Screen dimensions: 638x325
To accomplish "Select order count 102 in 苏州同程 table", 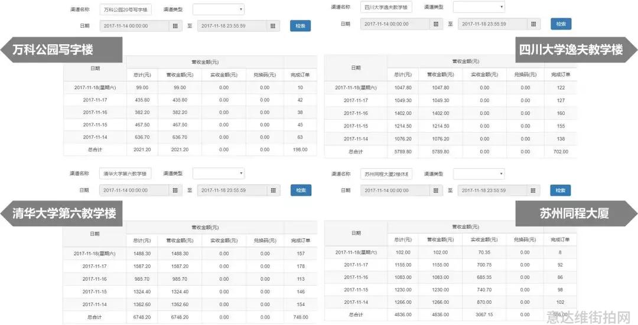I will tap(560, 302).
